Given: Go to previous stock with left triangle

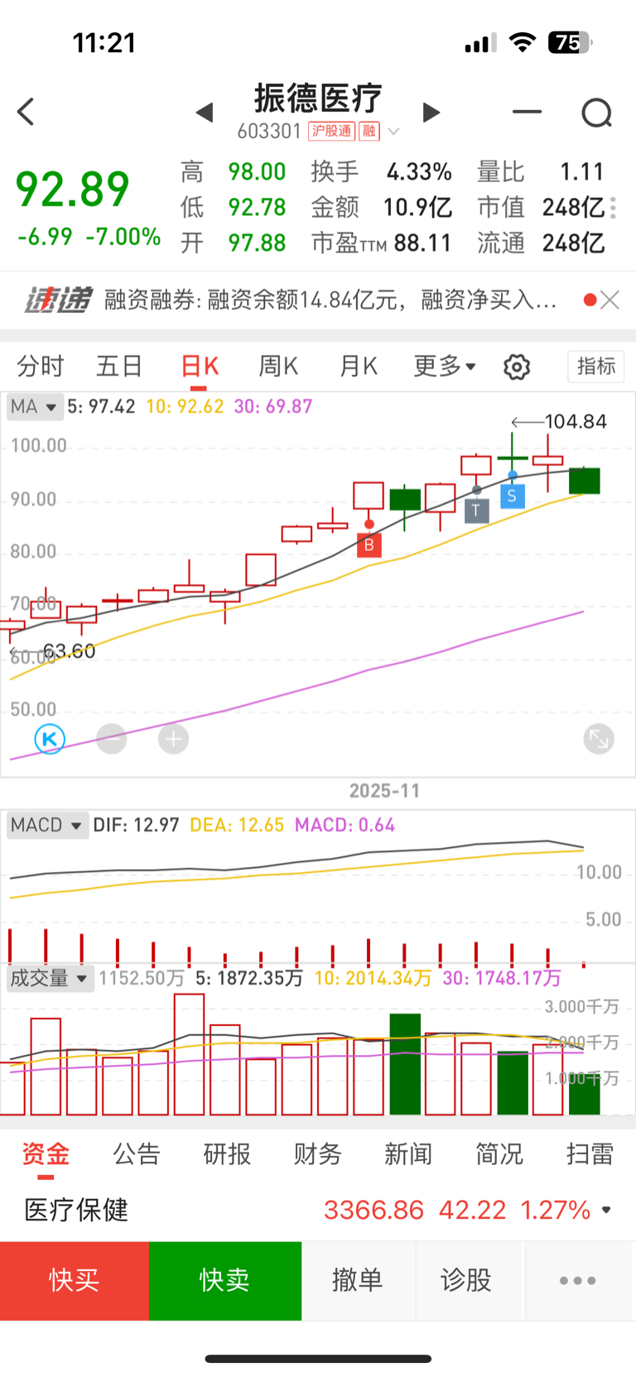Looking at the screenshot, I should pyautogui.click(x=205, y=113).
